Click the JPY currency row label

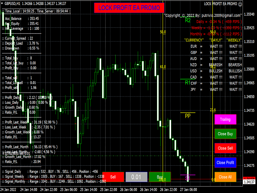pos(193,90)
